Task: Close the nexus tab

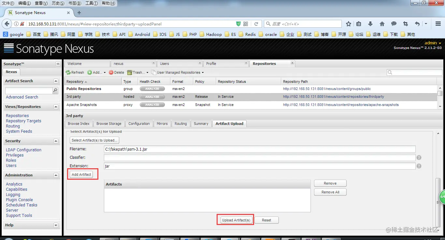Action: [x=153, y=63]
